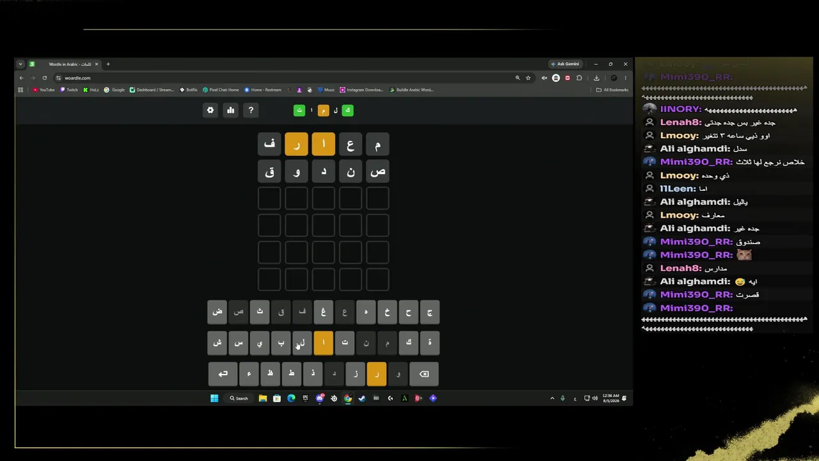819x461 pixels.
Task: Mute the tab via speaker icon
Action: [x=545, y=77]
